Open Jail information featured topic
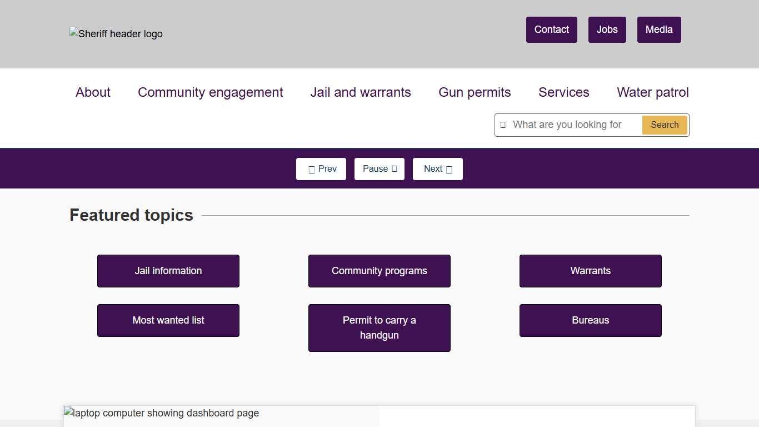Screen dimensions: 759x427 pos(168,271)
